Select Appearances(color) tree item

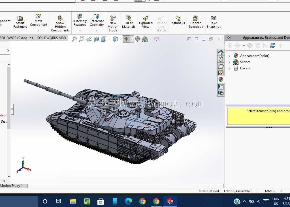click(255, 56)
